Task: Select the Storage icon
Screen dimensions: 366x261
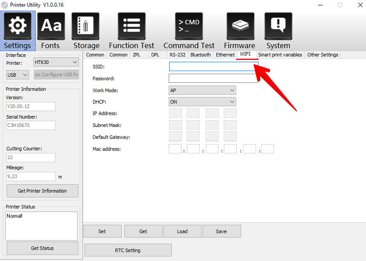Action: point(86,27)
